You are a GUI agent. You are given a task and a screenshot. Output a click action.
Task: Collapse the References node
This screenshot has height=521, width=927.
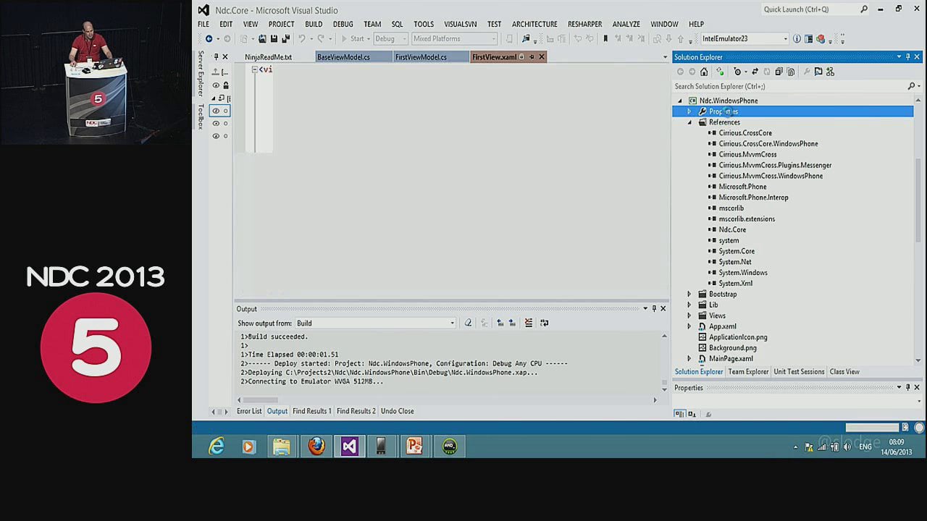(x=689, y=122)
